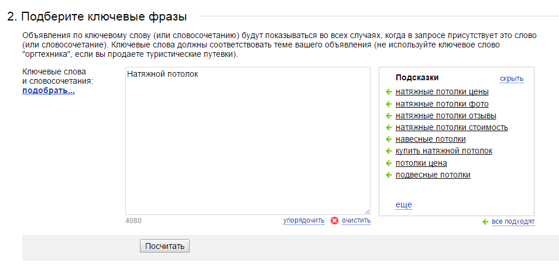This screenshot has width=559, height=273.
Task: Click the red clear icon beside 'очистить'
Action: 334,220
